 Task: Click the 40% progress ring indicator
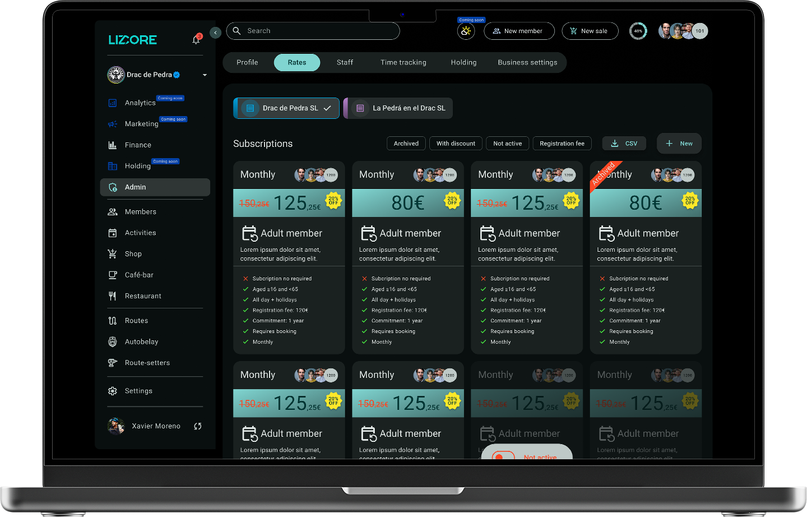pyautogui.click(x=638, y=31)
